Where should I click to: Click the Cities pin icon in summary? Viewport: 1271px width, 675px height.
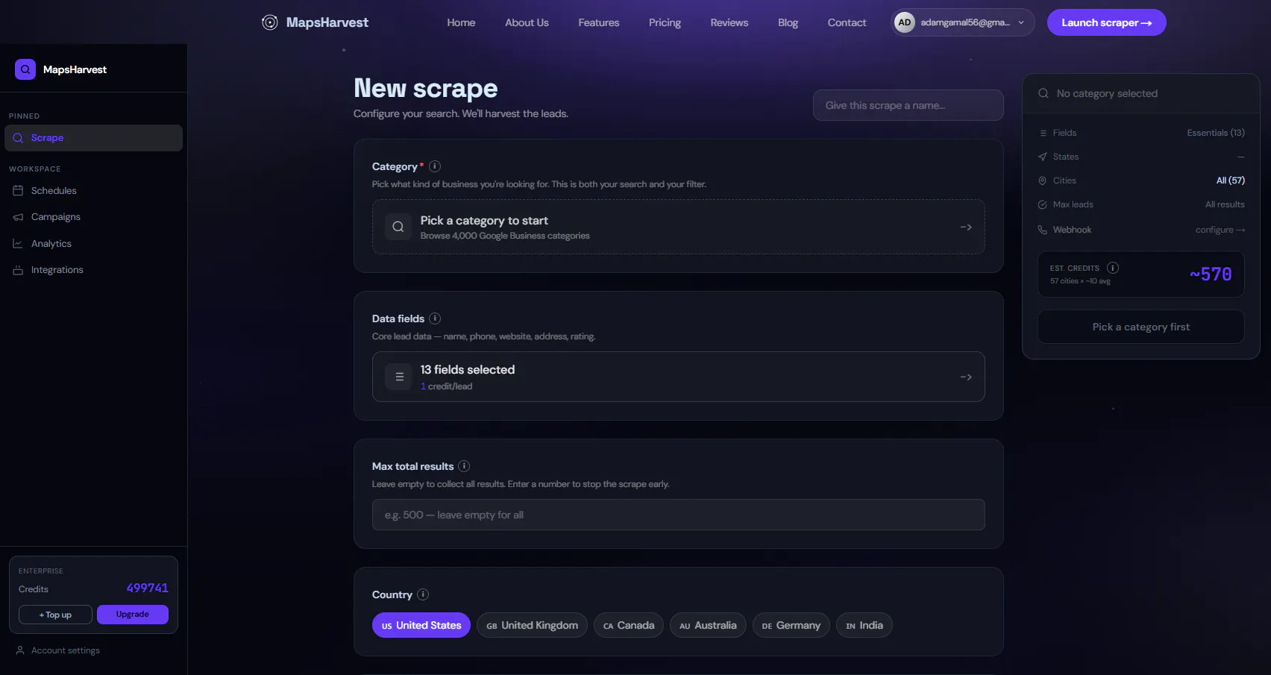point(1043,180)
